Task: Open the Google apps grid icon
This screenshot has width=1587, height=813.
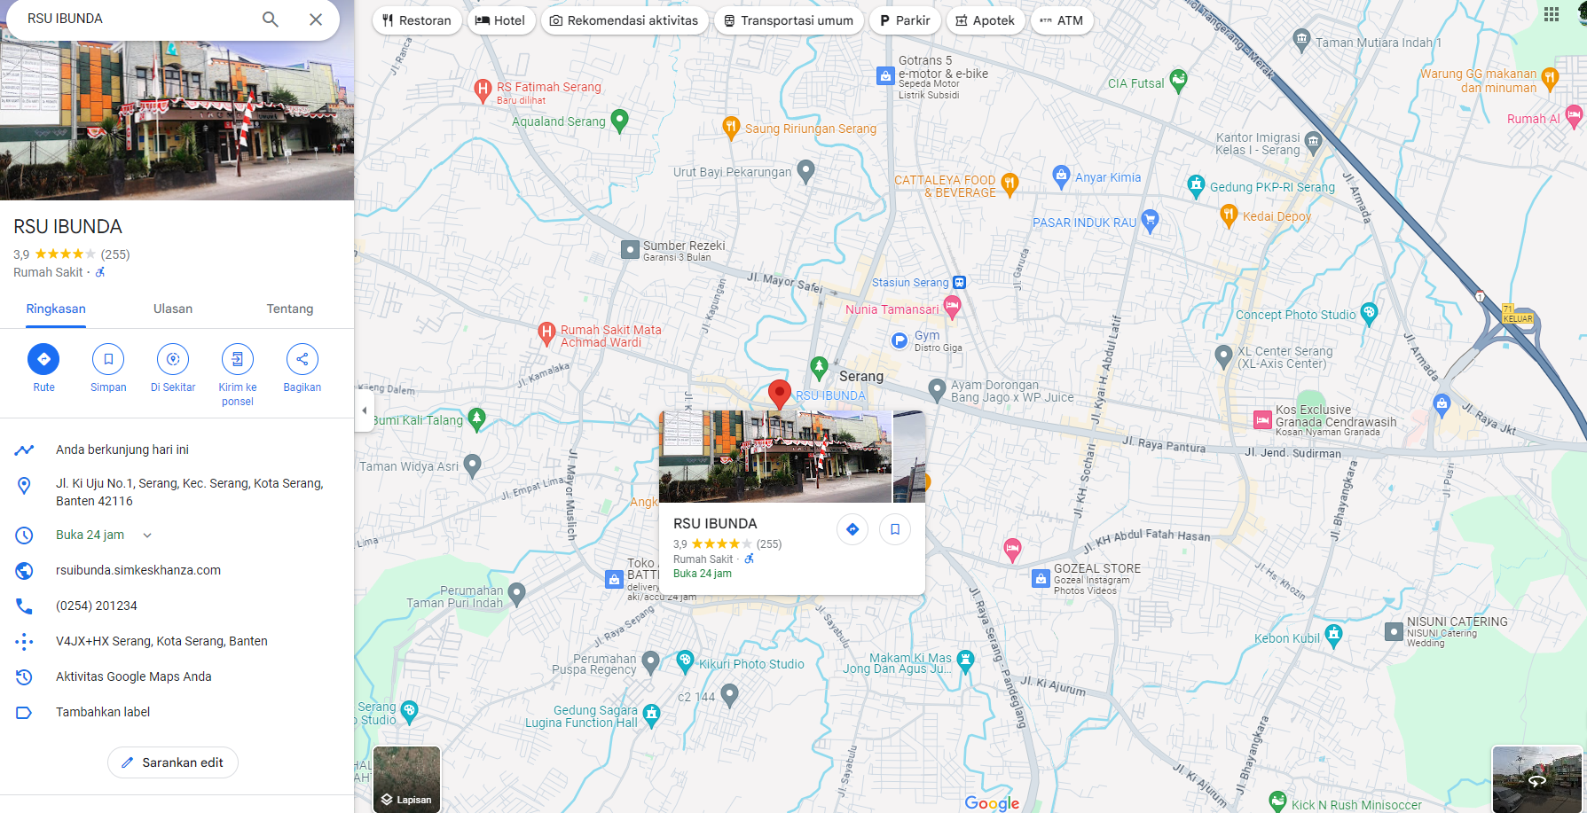Action: point(1551,14)
